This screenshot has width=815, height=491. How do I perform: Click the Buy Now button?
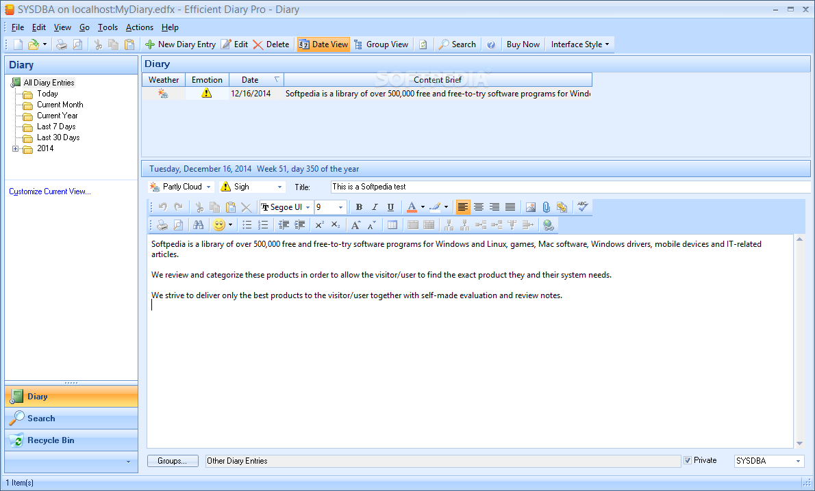click(523, 44)
